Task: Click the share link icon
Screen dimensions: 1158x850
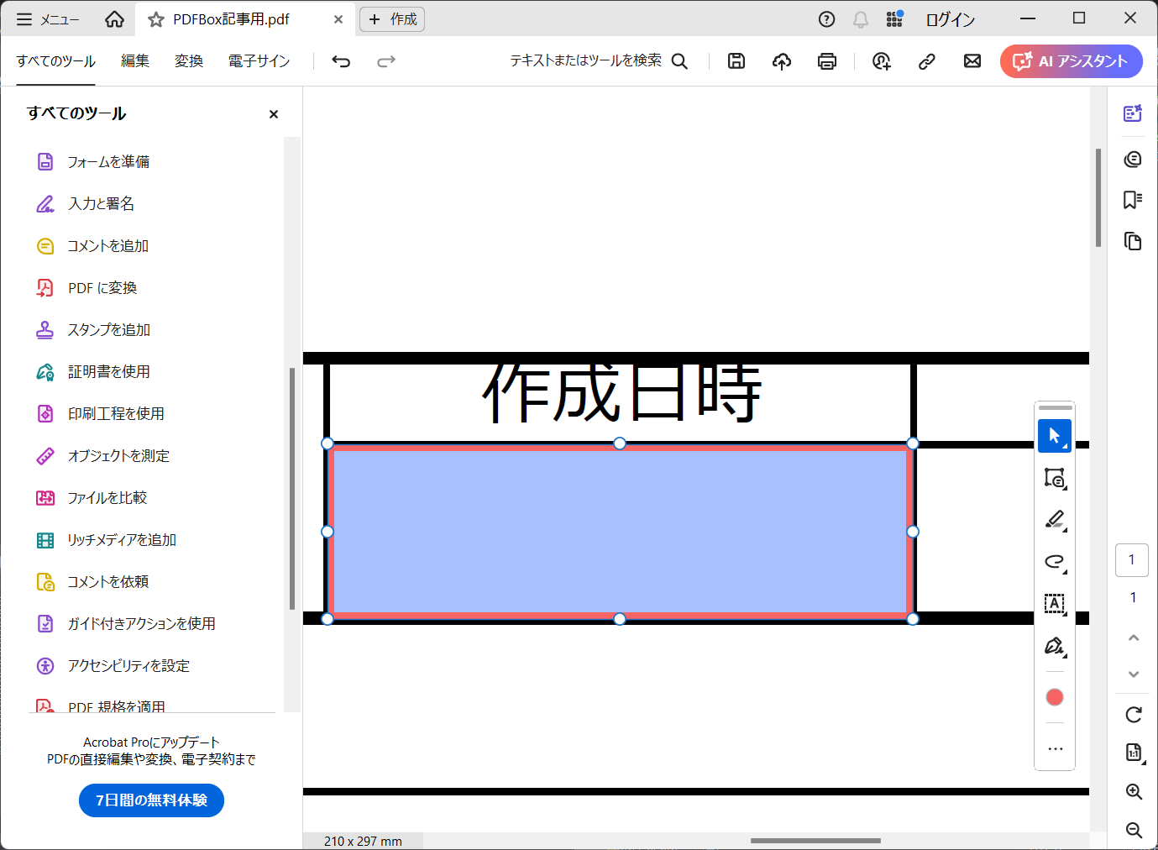Action: (x=927, y=60)
